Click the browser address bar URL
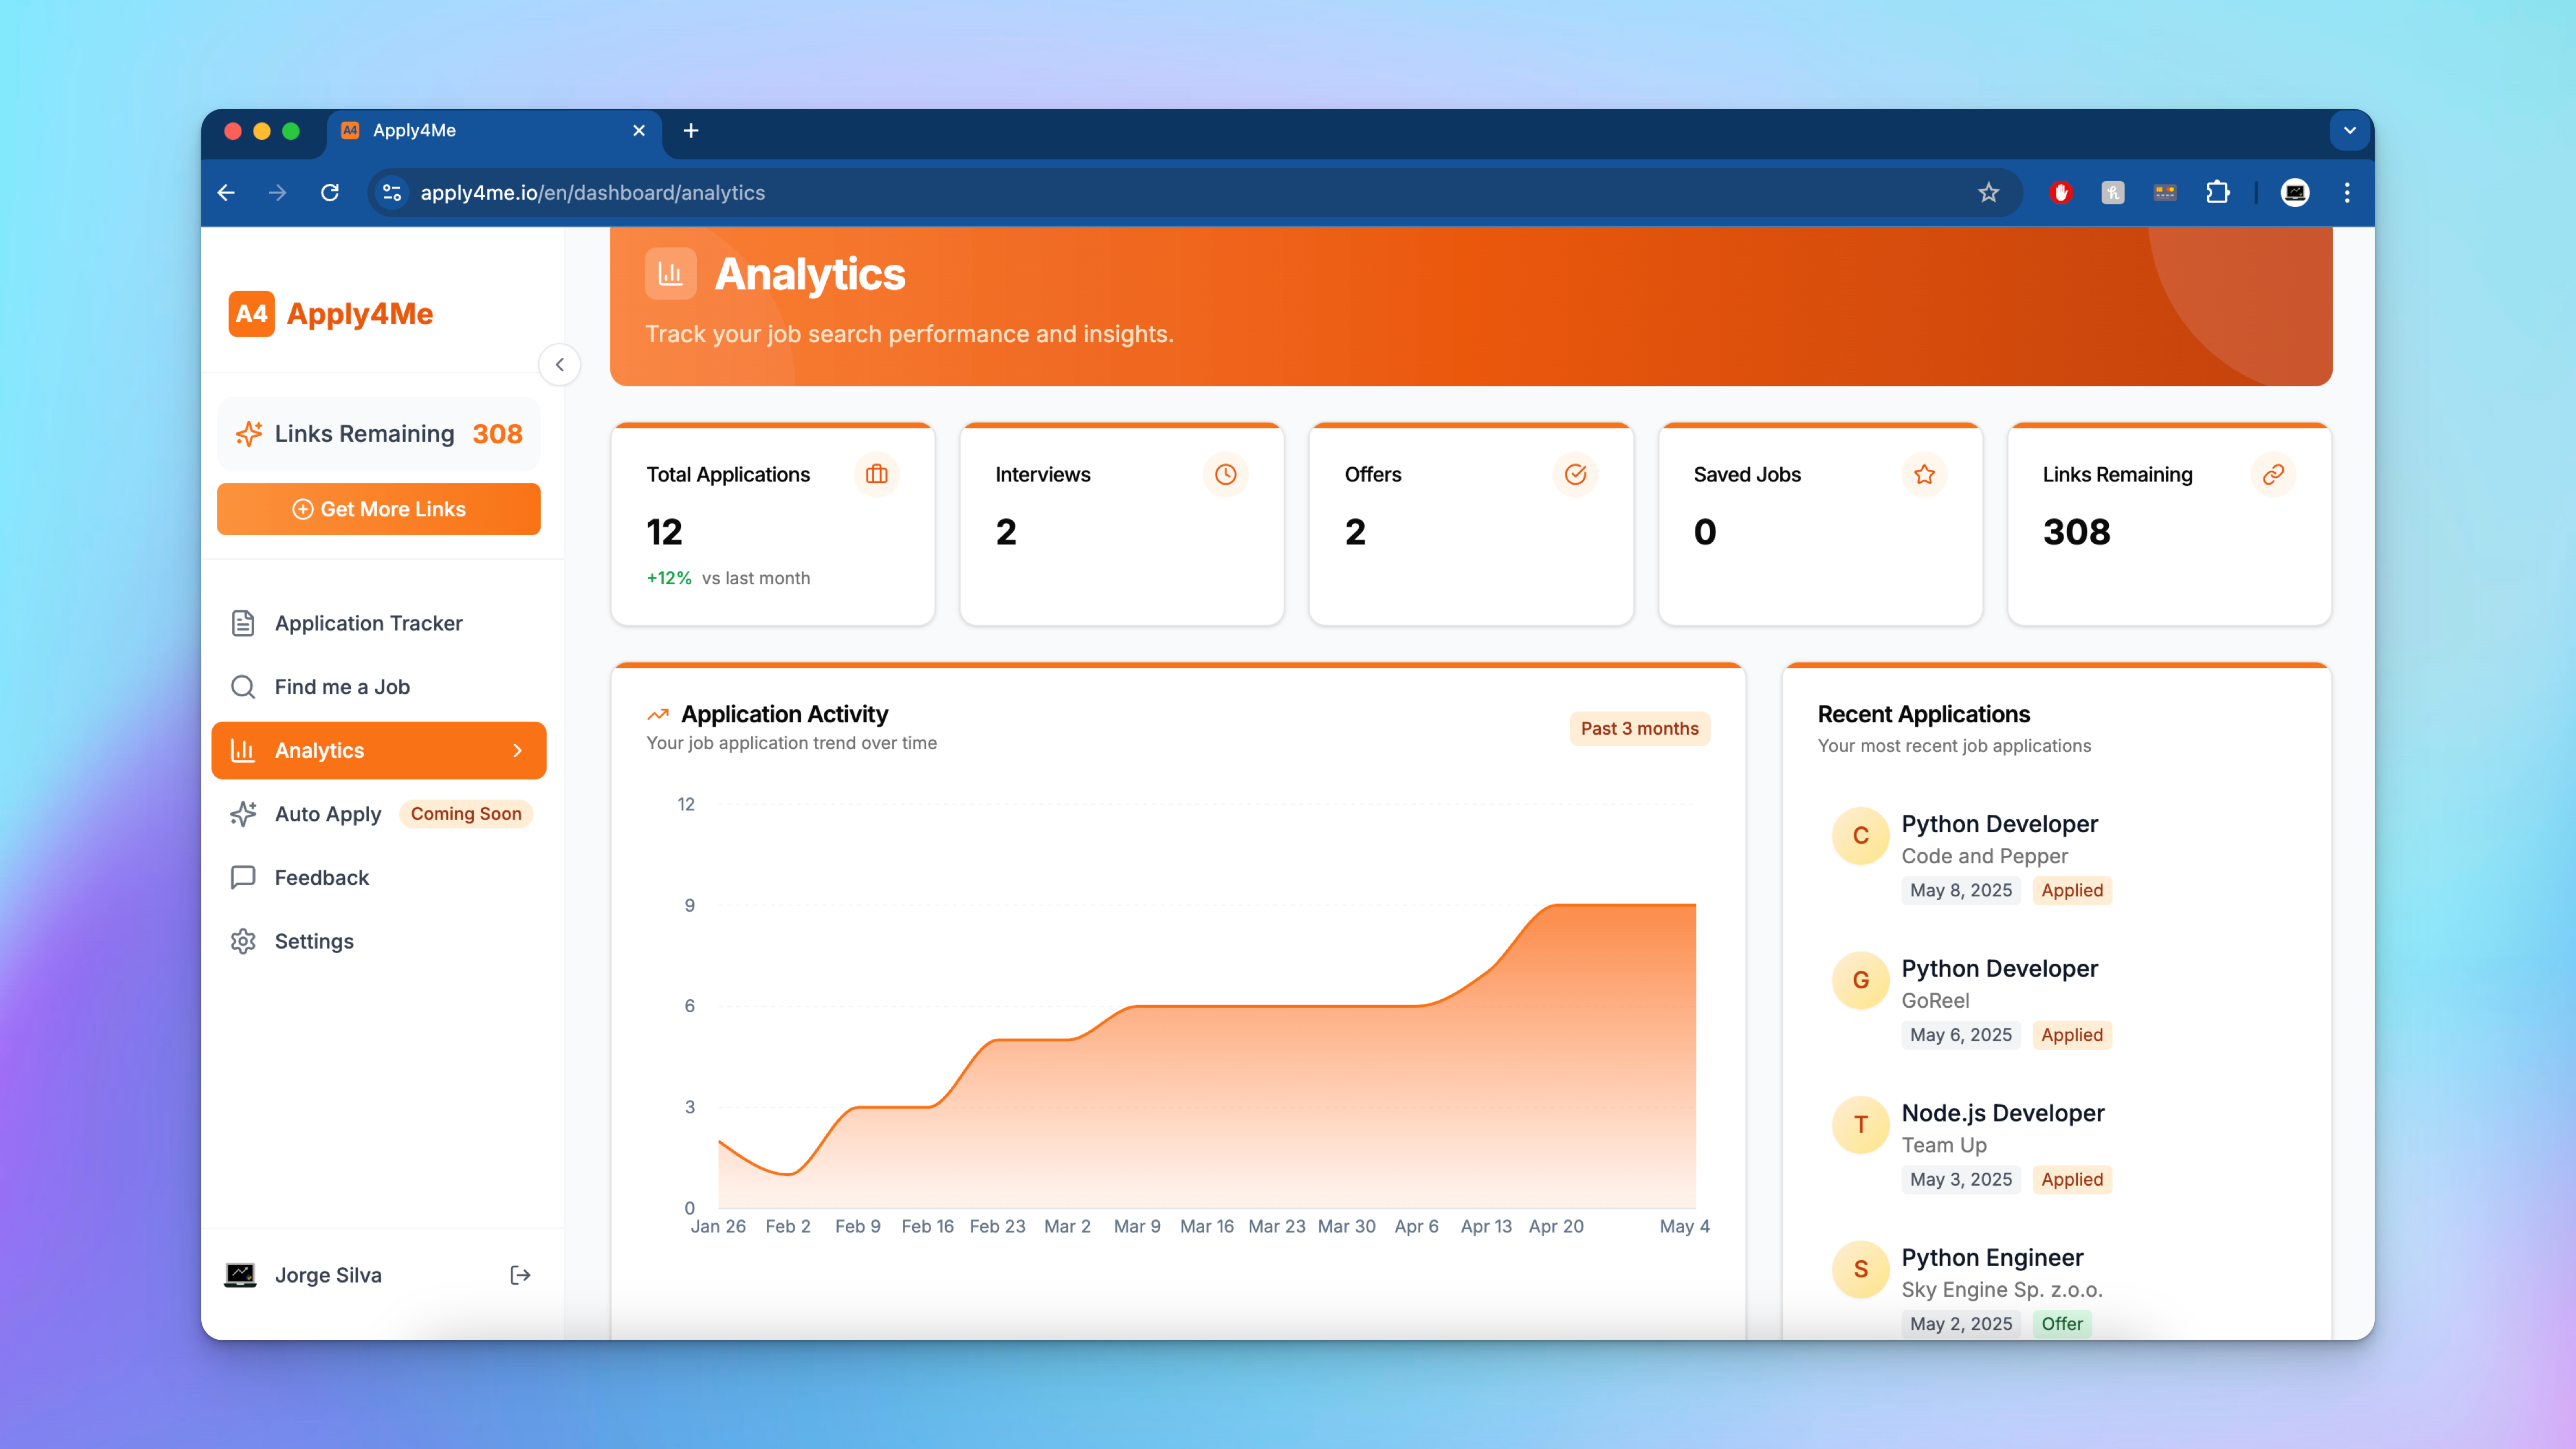2576x1449 pixels. tap(592, 192)
